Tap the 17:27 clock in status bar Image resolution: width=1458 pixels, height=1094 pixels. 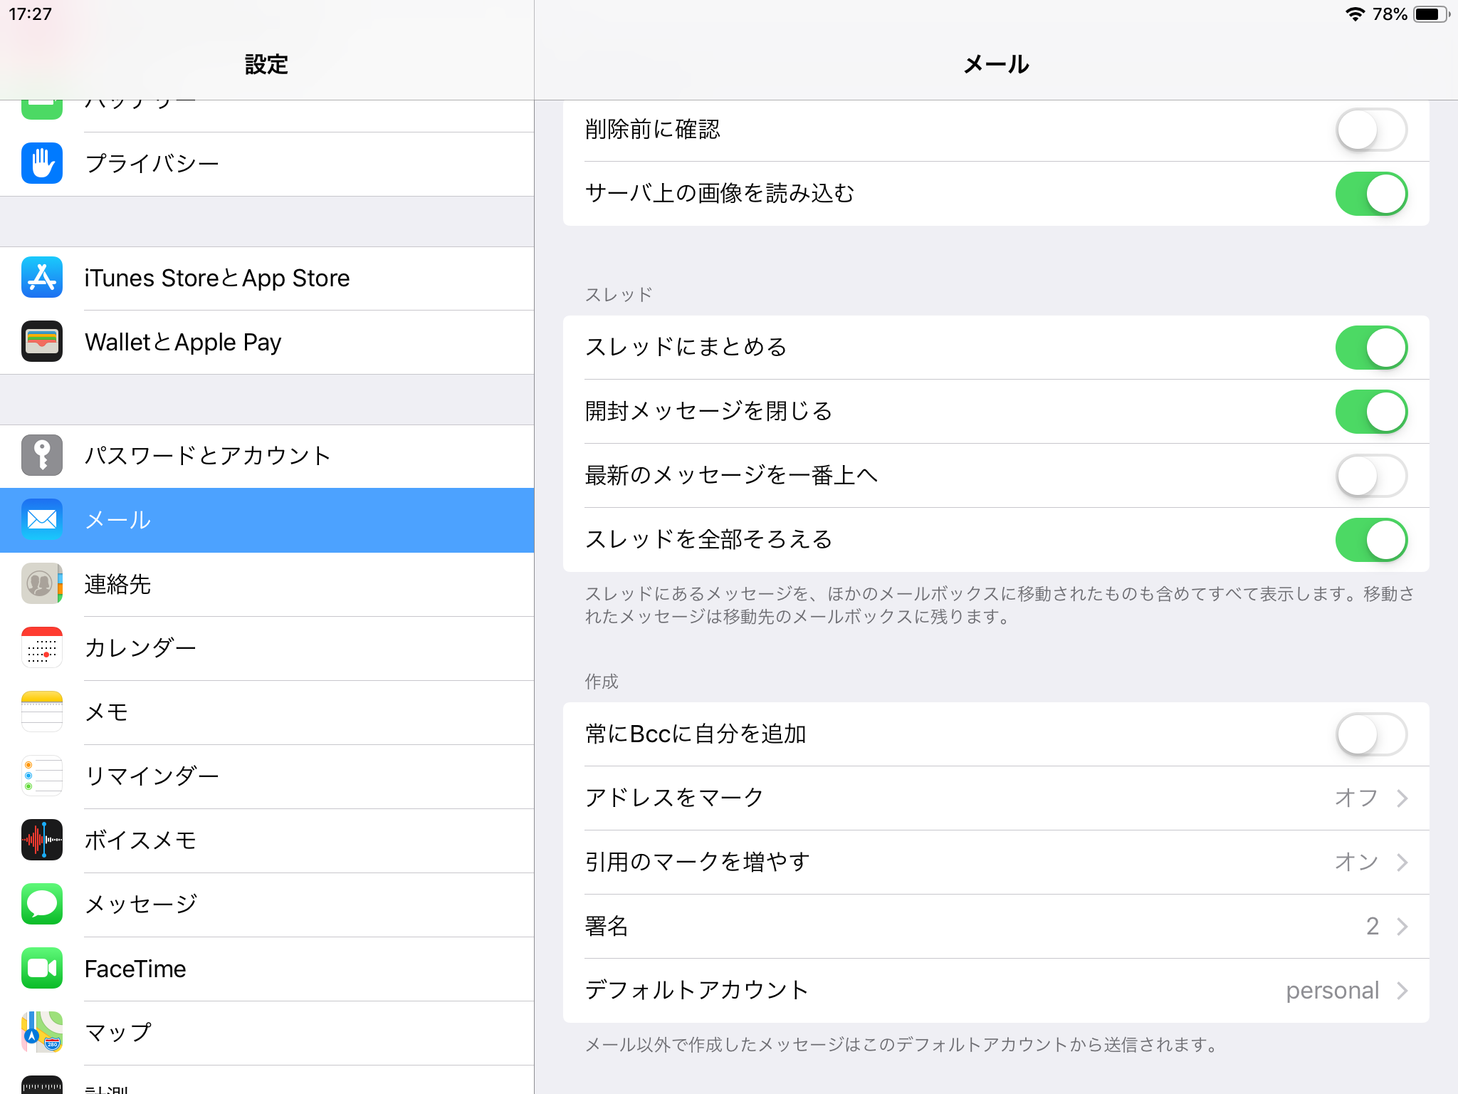(30, 14)
